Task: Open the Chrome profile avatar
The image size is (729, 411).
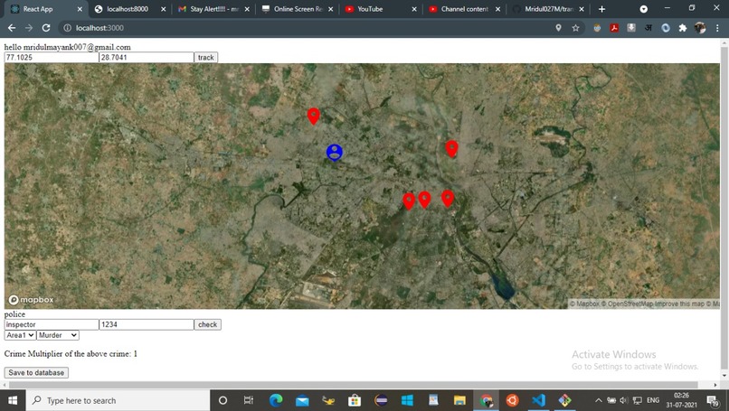Action: [700, 28]
